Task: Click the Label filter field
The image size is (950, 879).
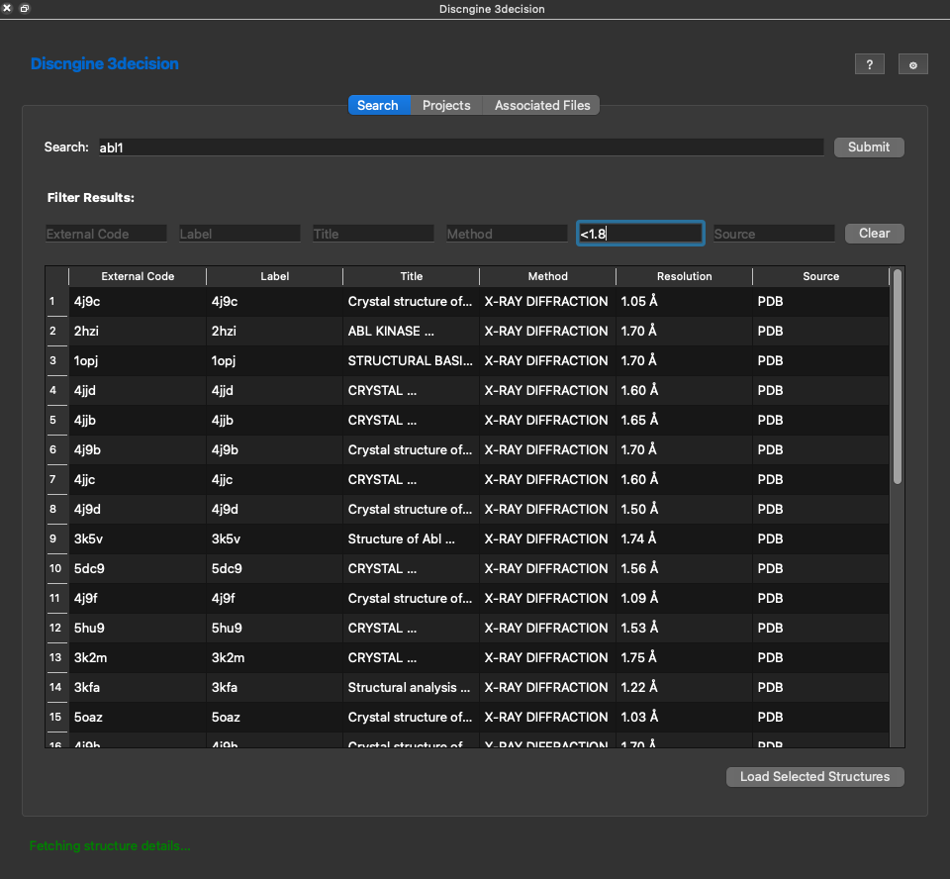Action: click(x=239, y=234)
